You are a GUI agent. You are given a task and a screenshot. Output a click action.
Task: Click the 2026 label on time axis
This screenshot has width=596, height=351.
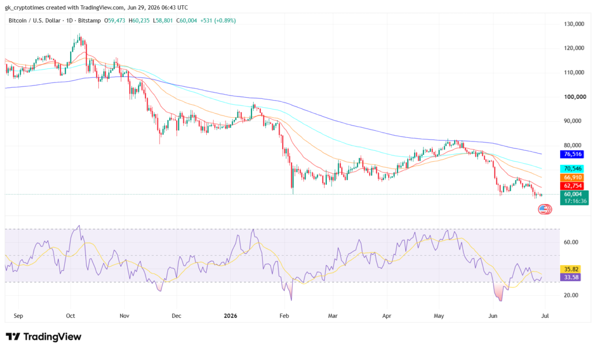230,316
